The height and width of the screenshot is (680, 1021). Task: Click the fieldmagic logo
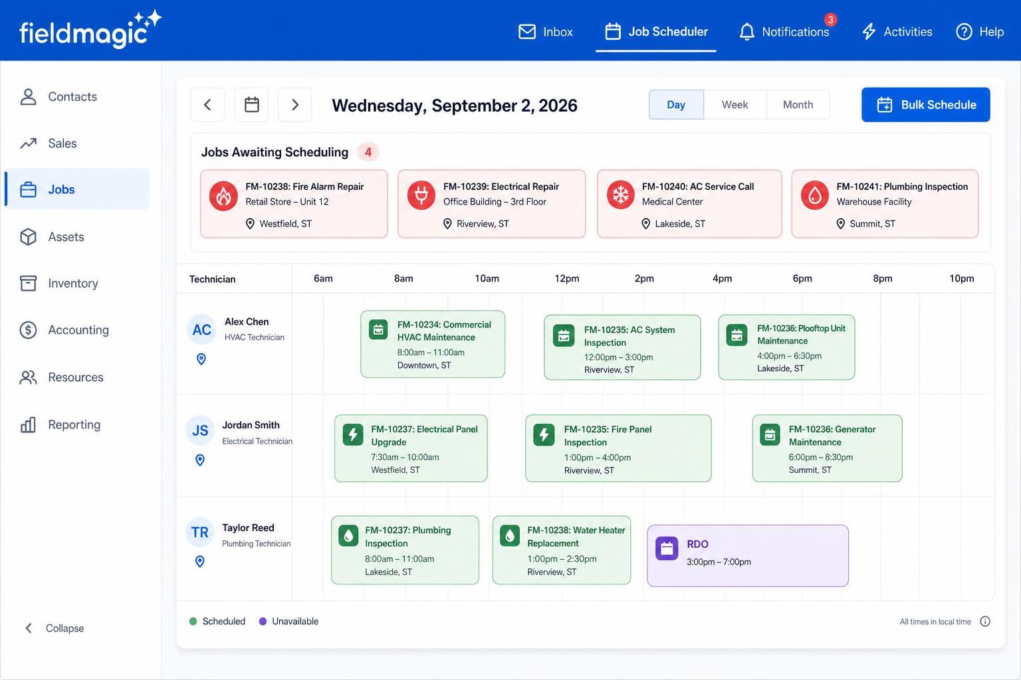[90, 29]
